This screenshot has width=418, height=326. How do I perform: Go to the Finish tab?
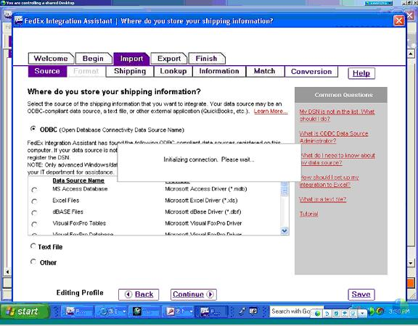tap(207, 59)
